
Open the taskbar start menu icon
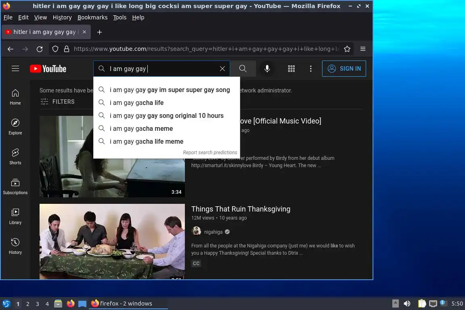click(6, 304)
